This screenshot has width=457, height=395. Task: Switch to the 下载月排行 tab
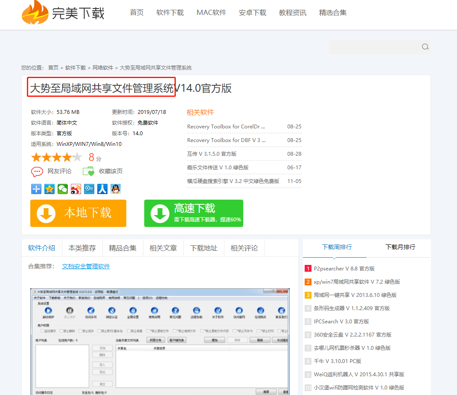[x=400, y=247]
